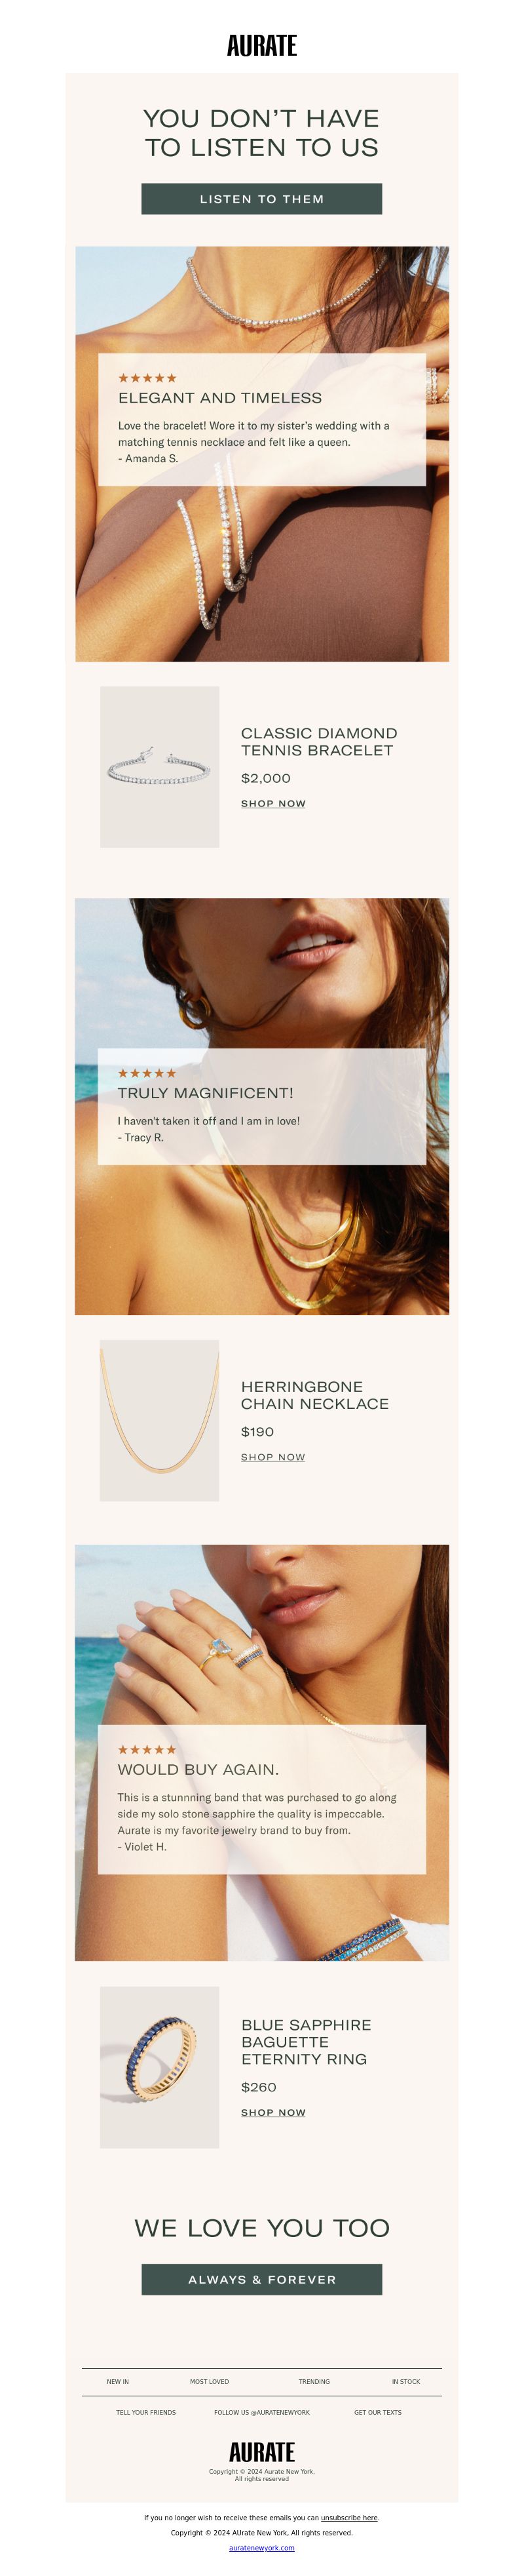Click SHOP NOW under the $190 necklace
This screenshot has width=524, height=2576.
pos(274,1457)
